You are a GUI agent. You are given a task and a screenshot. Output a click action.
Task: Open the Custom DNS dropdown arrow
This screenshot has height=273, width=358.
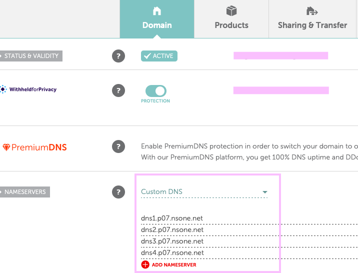[x=265, y=192]
